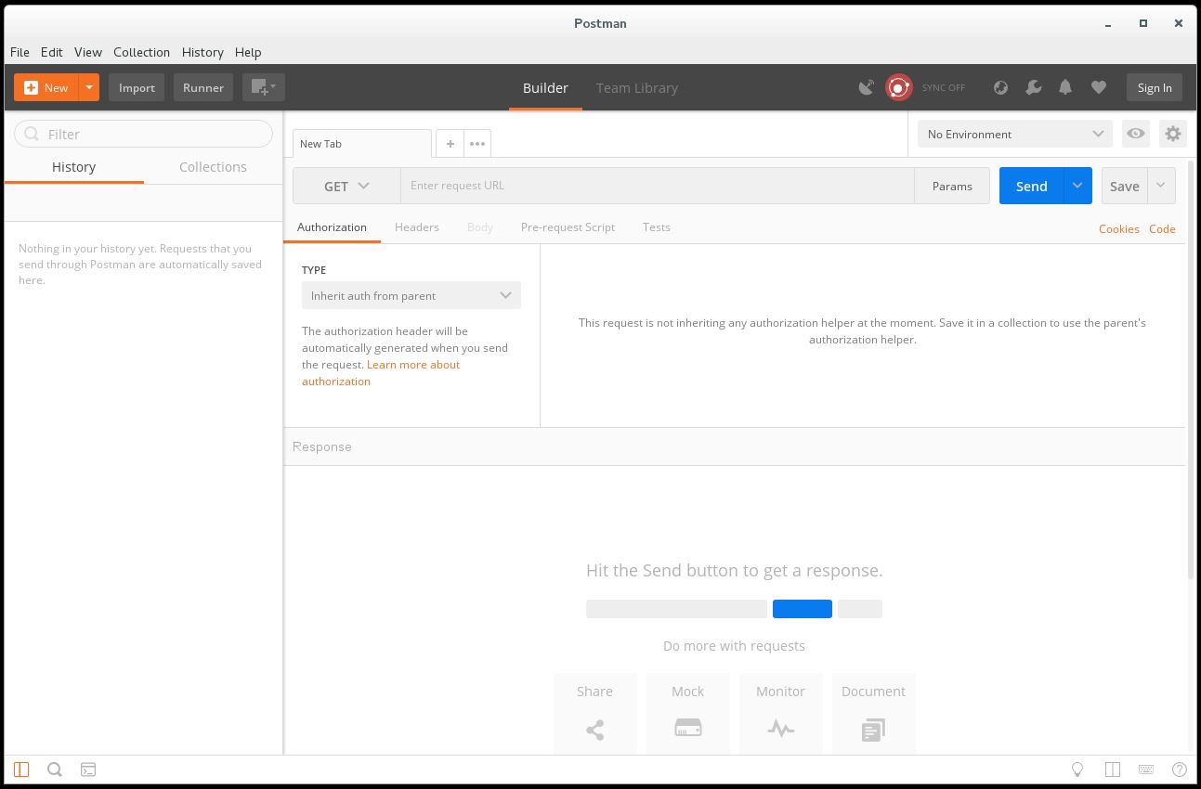This screenshot has height=789, width=1201.
Task: Open the Inherit auth from parent dropdown
Action: [411, 295]
